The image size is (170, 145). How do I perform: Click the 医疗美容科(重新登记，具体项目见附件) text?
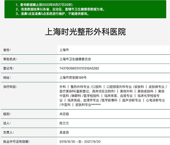click(87, 91)
